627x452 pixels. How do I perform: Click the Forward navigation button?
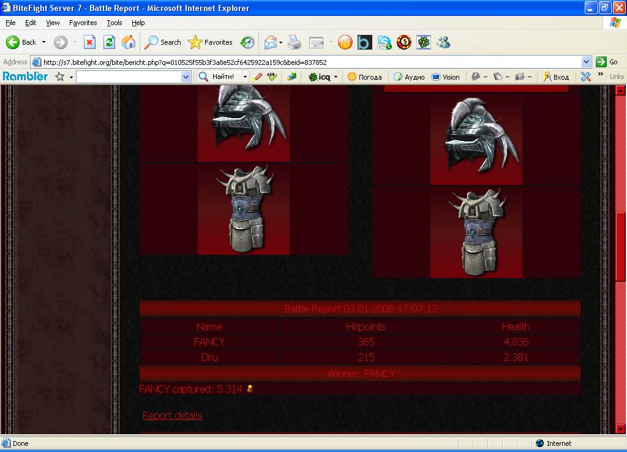point(61,42)
